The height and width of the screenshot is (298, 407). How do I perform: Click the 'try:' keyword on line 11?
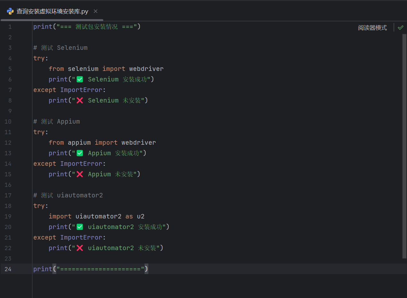41,132
